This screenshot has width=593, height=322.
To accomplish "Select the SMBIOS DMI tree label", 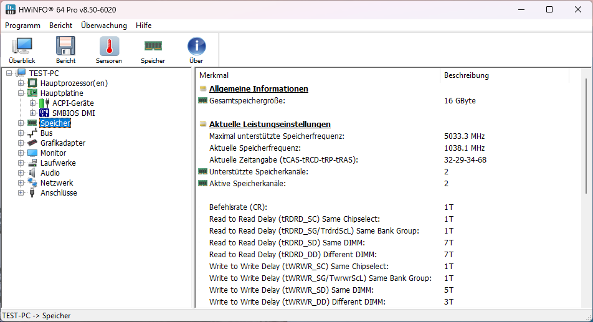I will click(x=74, y=113).
